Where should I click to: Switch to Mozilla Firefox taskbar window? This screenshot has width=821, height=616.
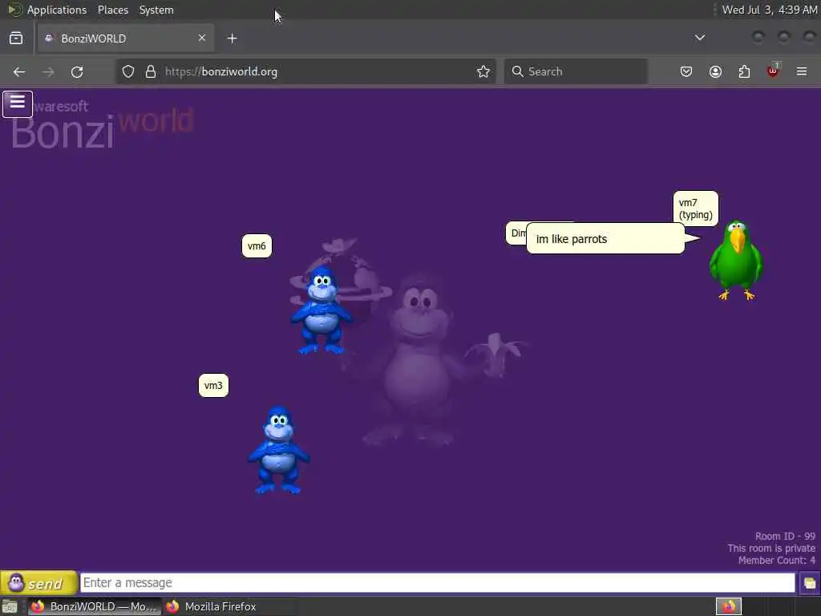[x=230, y=606]
